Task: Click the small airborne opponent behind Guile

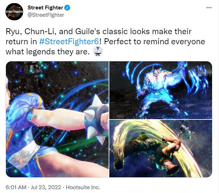Action: (186, 131)
